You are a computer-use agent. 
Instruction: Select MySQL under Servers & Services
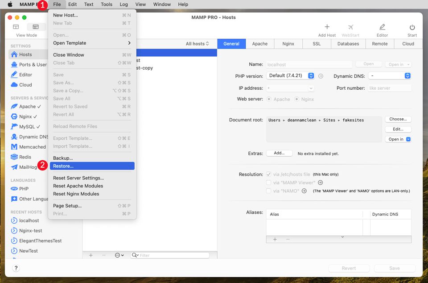(x=26, y=126)
